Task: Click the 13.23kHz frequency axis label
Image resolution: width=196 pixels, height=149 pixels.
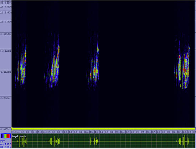Action: 6,12
